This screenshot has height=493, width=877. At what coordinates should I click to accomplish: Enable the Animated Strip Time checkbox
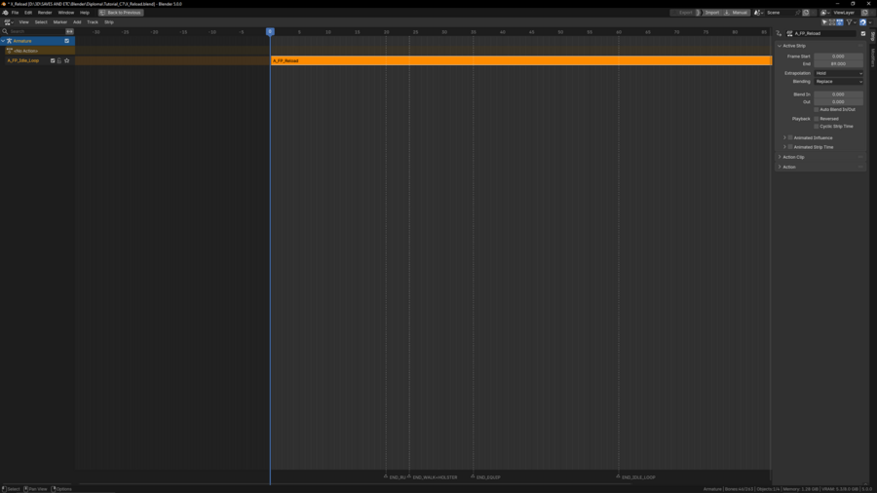point(790,147)
